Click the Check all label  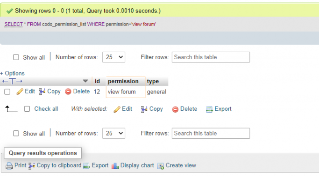tap(46, 109)
